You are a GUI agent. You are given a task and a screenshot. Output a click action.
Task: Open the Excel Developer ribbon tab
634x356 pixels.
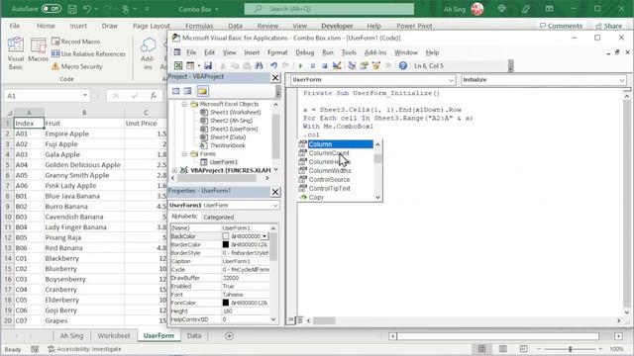337,26
